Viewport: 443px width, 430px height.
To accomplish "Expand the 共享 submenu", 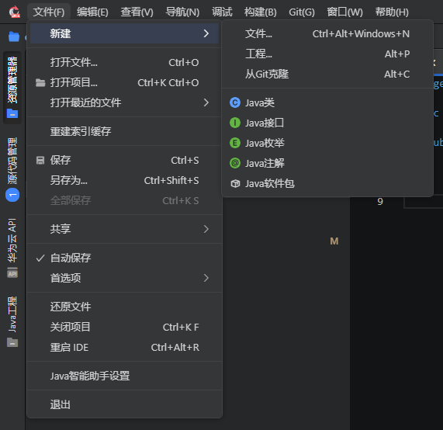I will [x=125, y=229].
